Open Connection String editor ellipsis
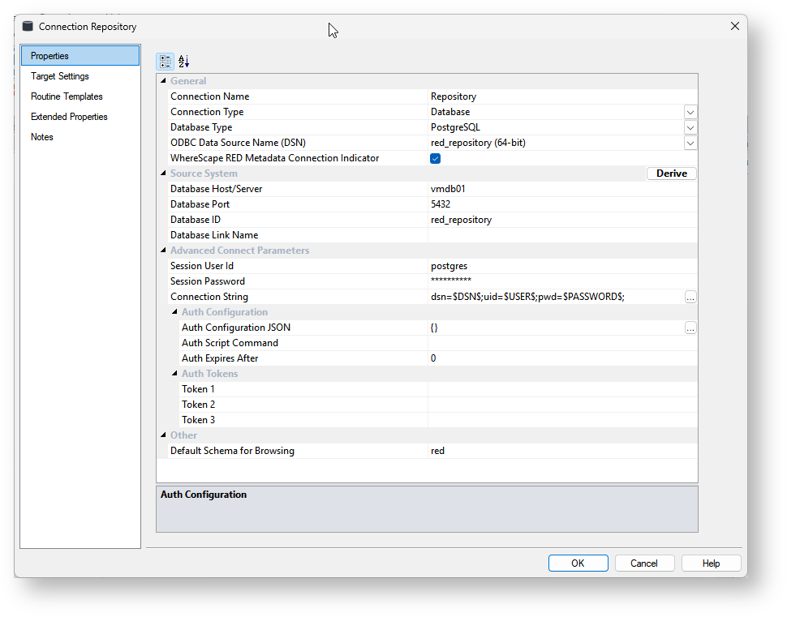Screen dimensions: 787x617 [x=690, y=297]
